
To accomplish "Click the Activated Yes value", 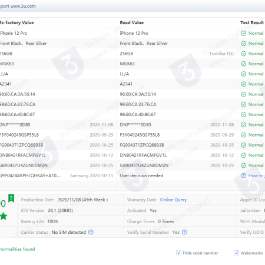I will [x=153, y=211].
